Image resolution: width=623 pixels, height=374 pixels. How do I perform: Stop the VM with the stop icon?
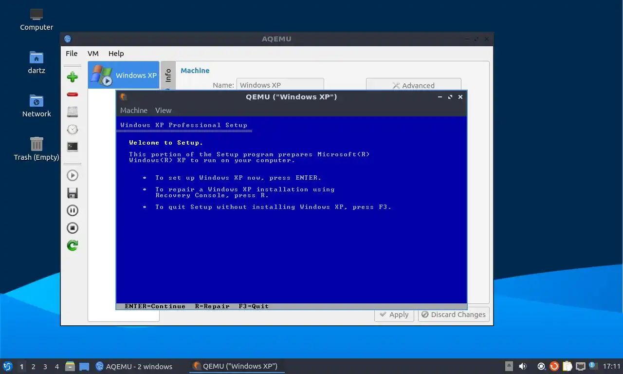(73, 228)
